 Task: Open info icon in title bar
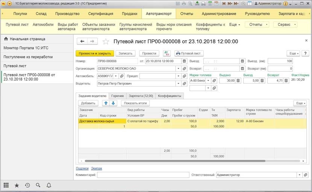(286, 4)
